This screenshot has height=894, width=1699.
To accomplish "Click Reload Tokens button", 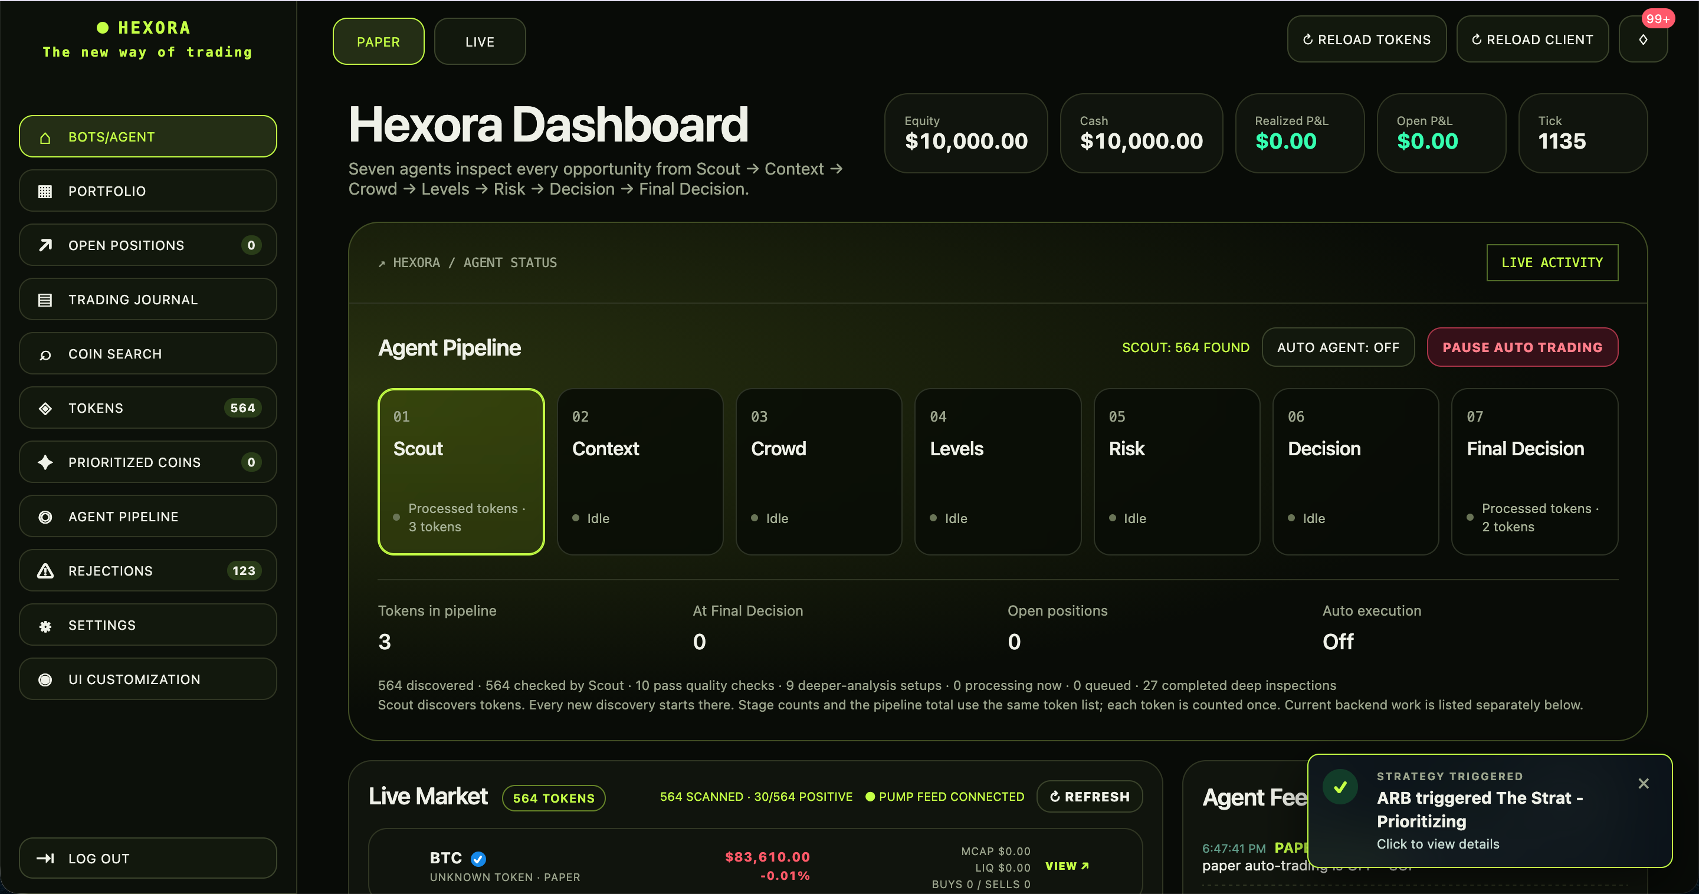I will [x=1367, y=40].
